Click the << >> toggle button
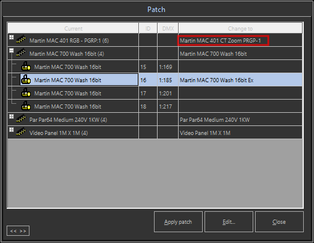 [18, 231]
